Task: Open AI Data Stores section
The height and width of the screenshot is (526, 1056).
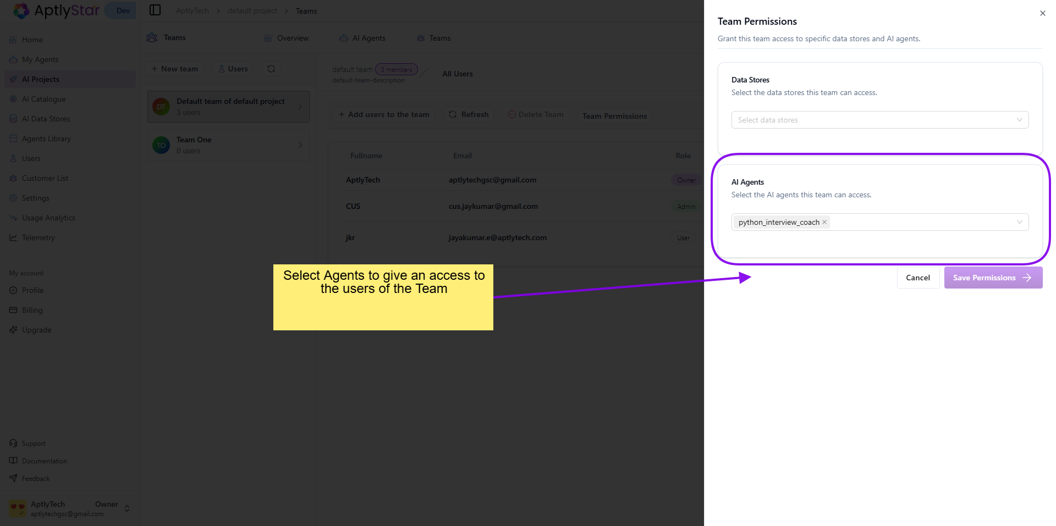Action: [46, 119]
